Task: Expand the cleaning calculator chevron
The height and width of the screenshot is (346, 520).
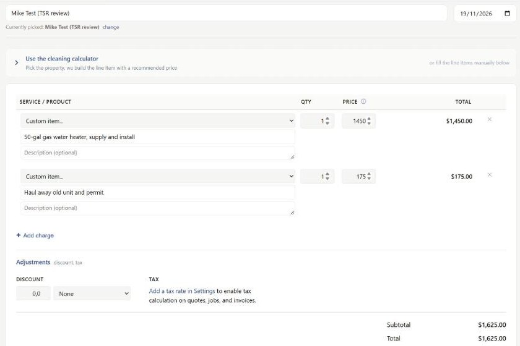Action: pos(17,62)
